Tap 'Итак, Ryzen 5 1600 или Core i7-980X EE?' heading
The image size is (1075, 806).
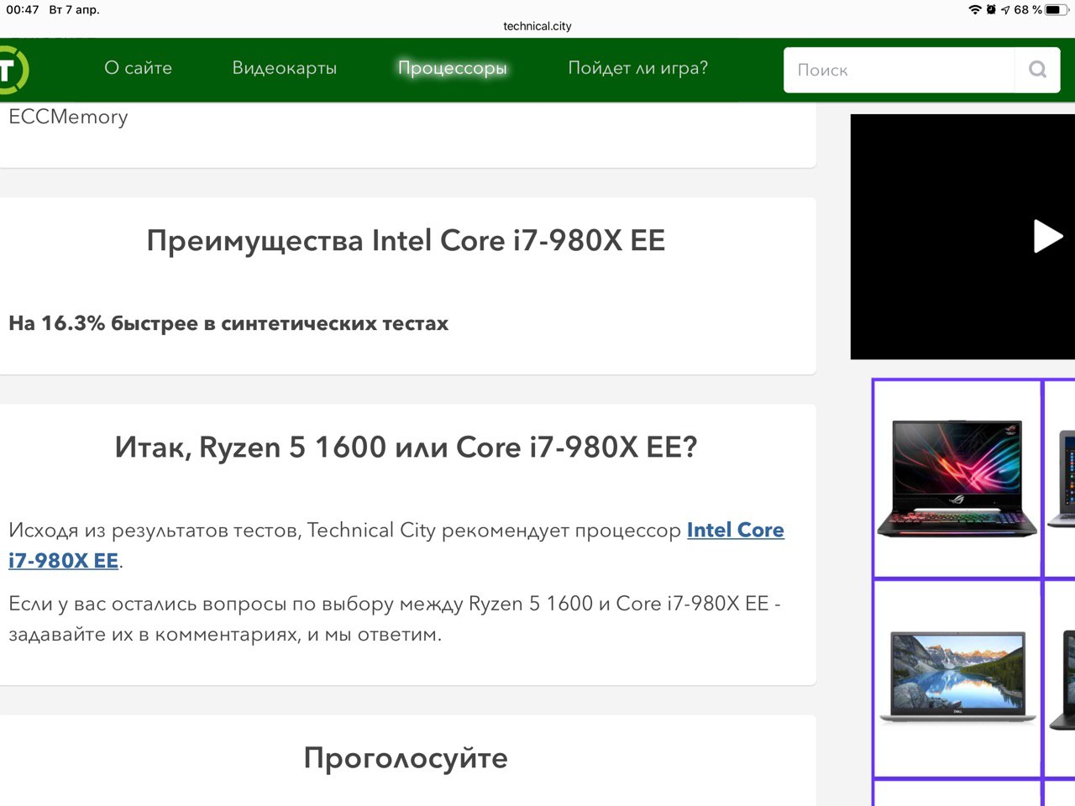[x=406, y=447]
